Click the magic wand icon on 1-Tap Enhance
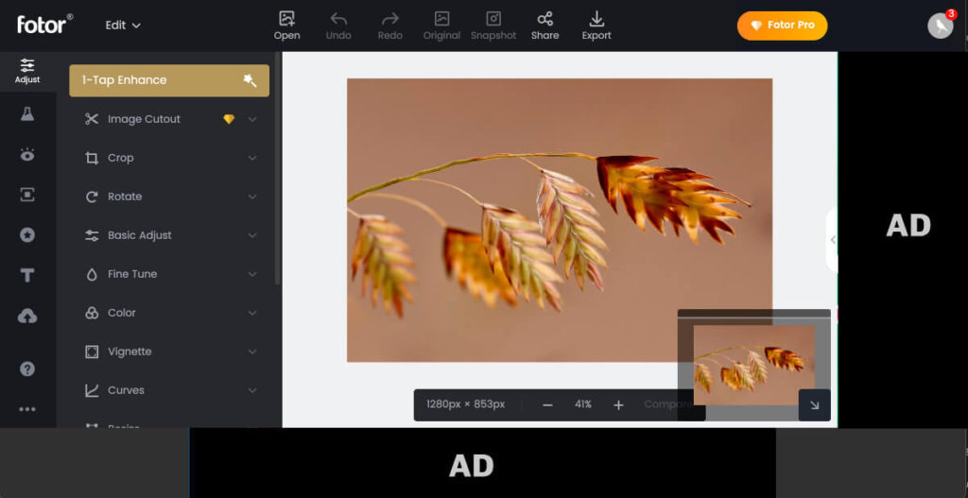 pos(250,80)
